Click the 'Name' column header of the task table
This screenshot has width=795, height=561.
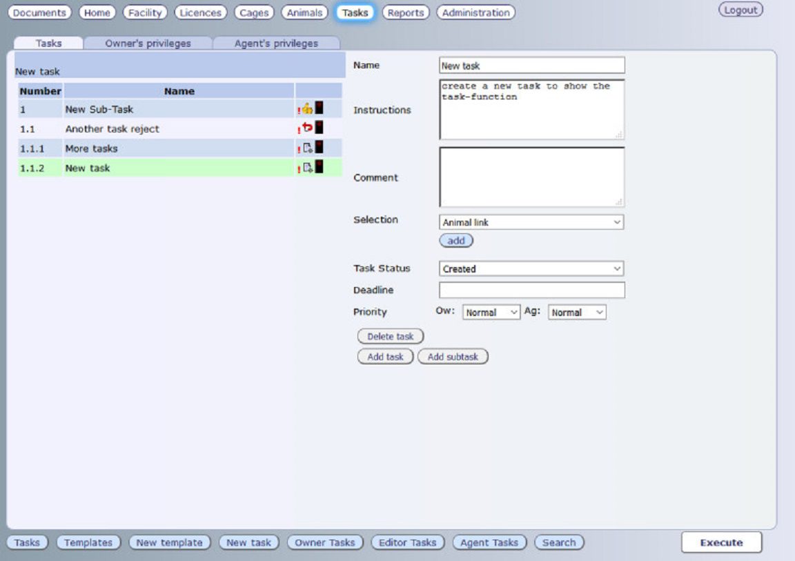click(179, 91)
